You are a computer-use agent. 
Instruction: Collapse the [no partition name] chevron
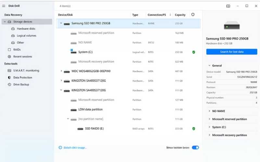pyautogui.click(x=68, y=119)
